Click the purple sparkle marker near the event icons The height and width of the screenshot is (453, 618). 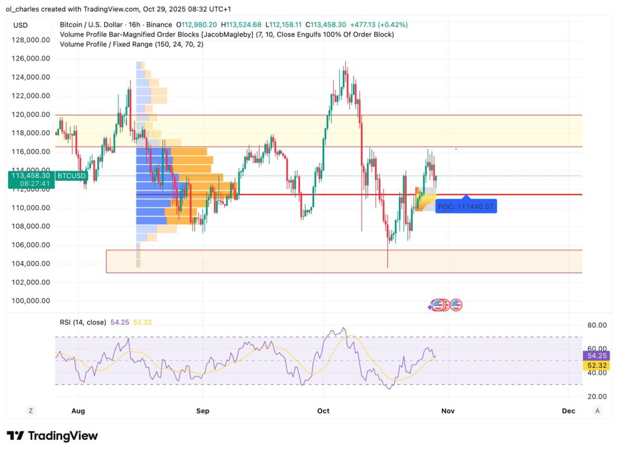click(x=429, y=308)
